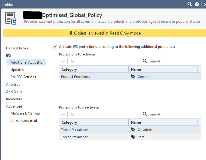Click the tag icon beside Obsolete
This screenshot has height=160, width=206.
[133, 129]
